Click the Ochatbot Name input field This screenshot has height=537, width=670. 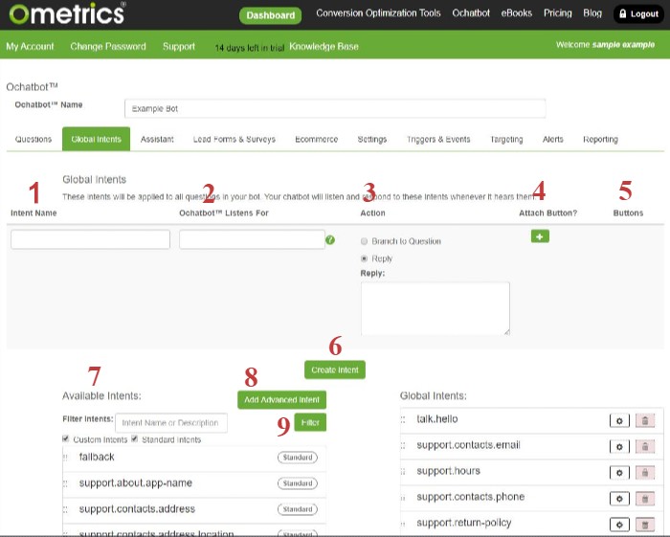pyautogui.click(x=335, y=108)
